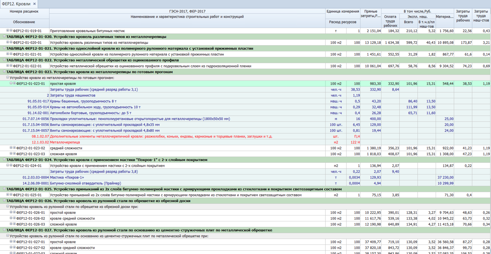The width and height of the screenshot is (491, 254).
Task: Click blue plus icon next to ФЕР12-01-024-01
Action: point(11,166)
